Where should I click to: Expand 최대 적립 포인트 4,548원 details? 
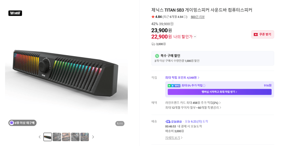click(x=182, y=78)
